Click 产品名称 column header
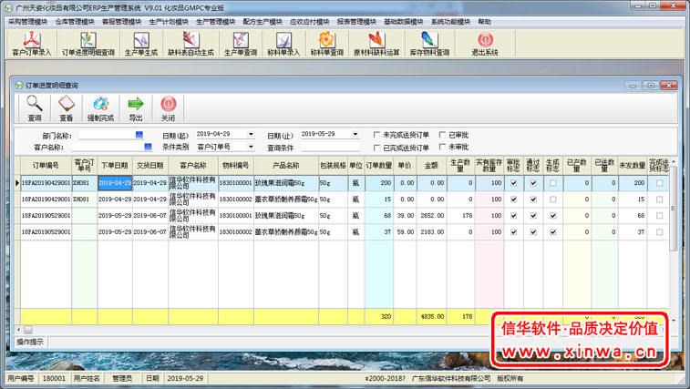 point(286,166)
